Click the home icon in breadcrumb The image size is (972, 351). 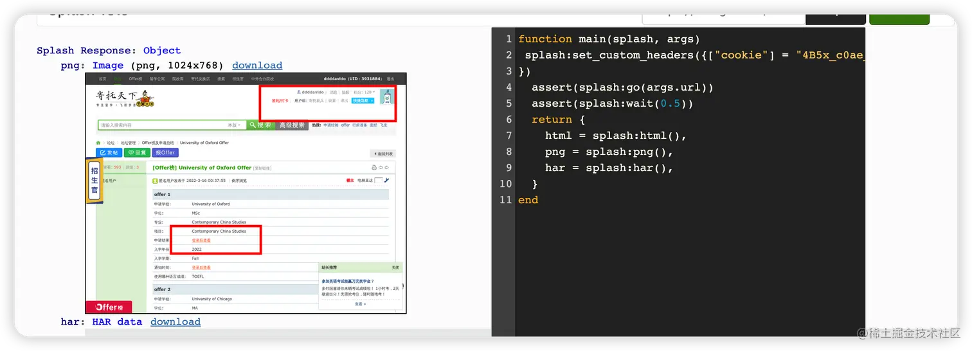click(98, 143)
